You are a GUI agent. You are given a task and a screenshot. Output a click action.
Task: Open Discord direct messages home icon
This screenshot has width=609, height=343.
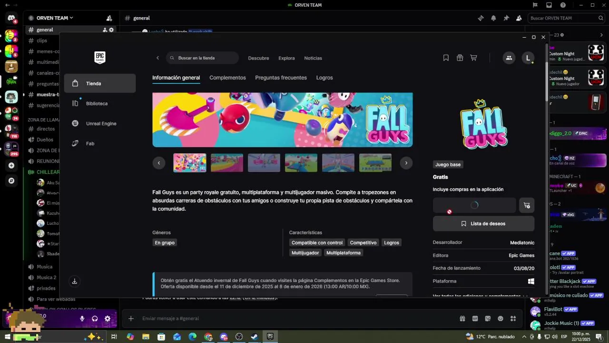(11, 18)
